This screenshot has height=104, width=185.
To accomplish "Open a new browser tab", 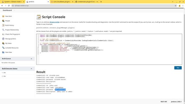I will pos(101,2).
